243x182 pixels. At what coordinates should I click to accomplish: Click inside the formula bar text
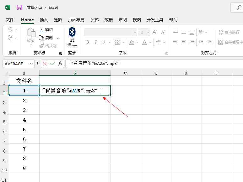pos(94,63)
